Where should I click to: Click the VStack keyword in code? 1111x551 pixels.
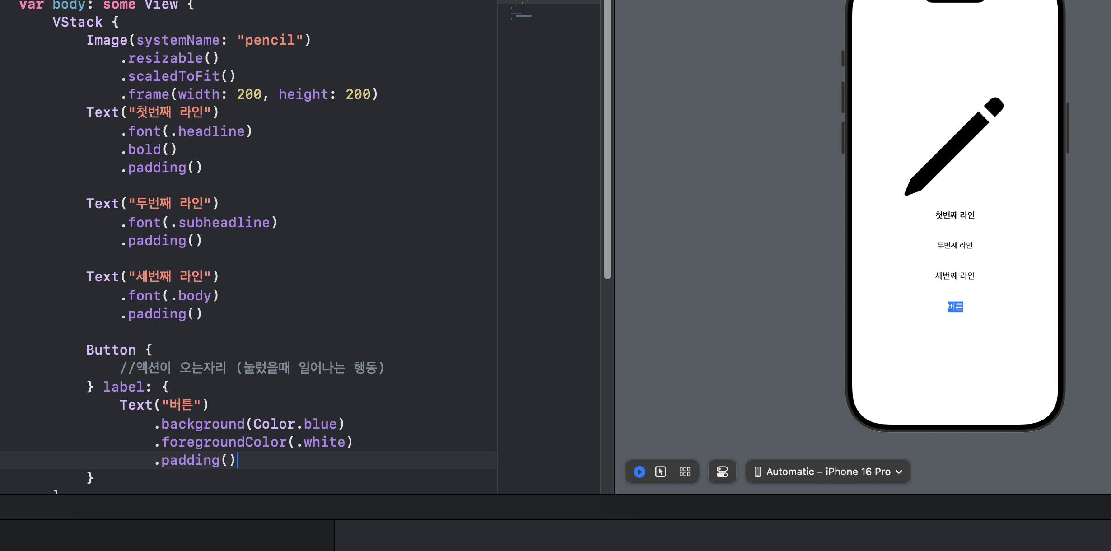click(x=77, y=22)
